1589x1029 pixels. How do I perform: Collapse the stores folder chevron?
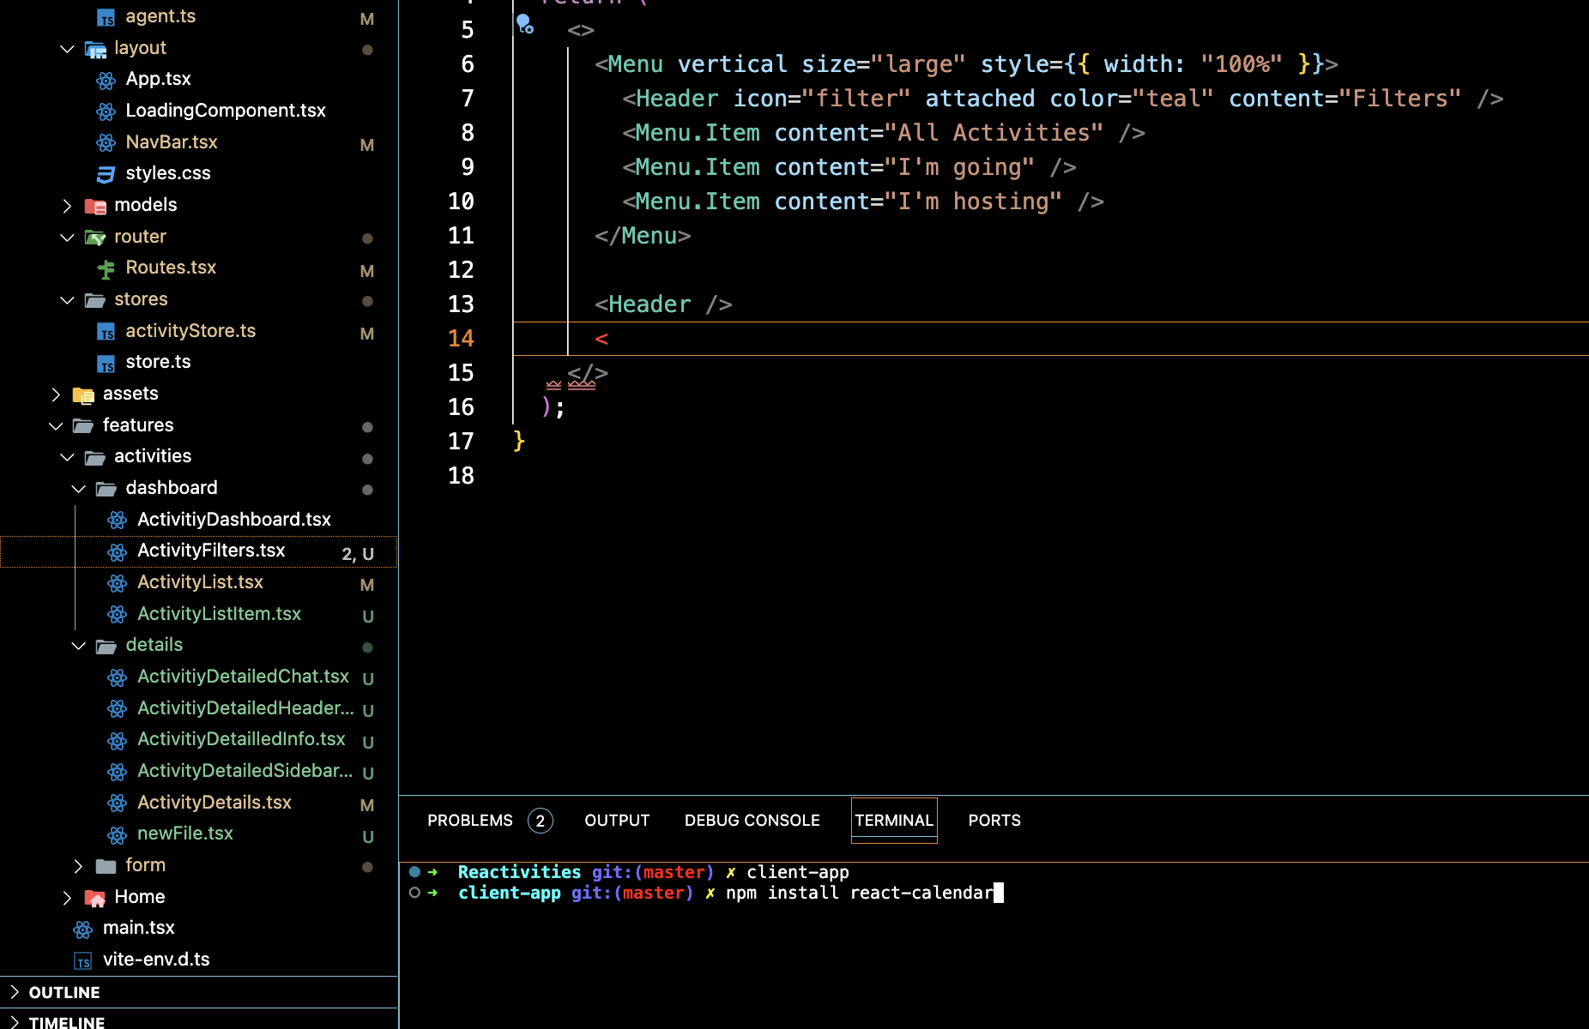[67, 300]
